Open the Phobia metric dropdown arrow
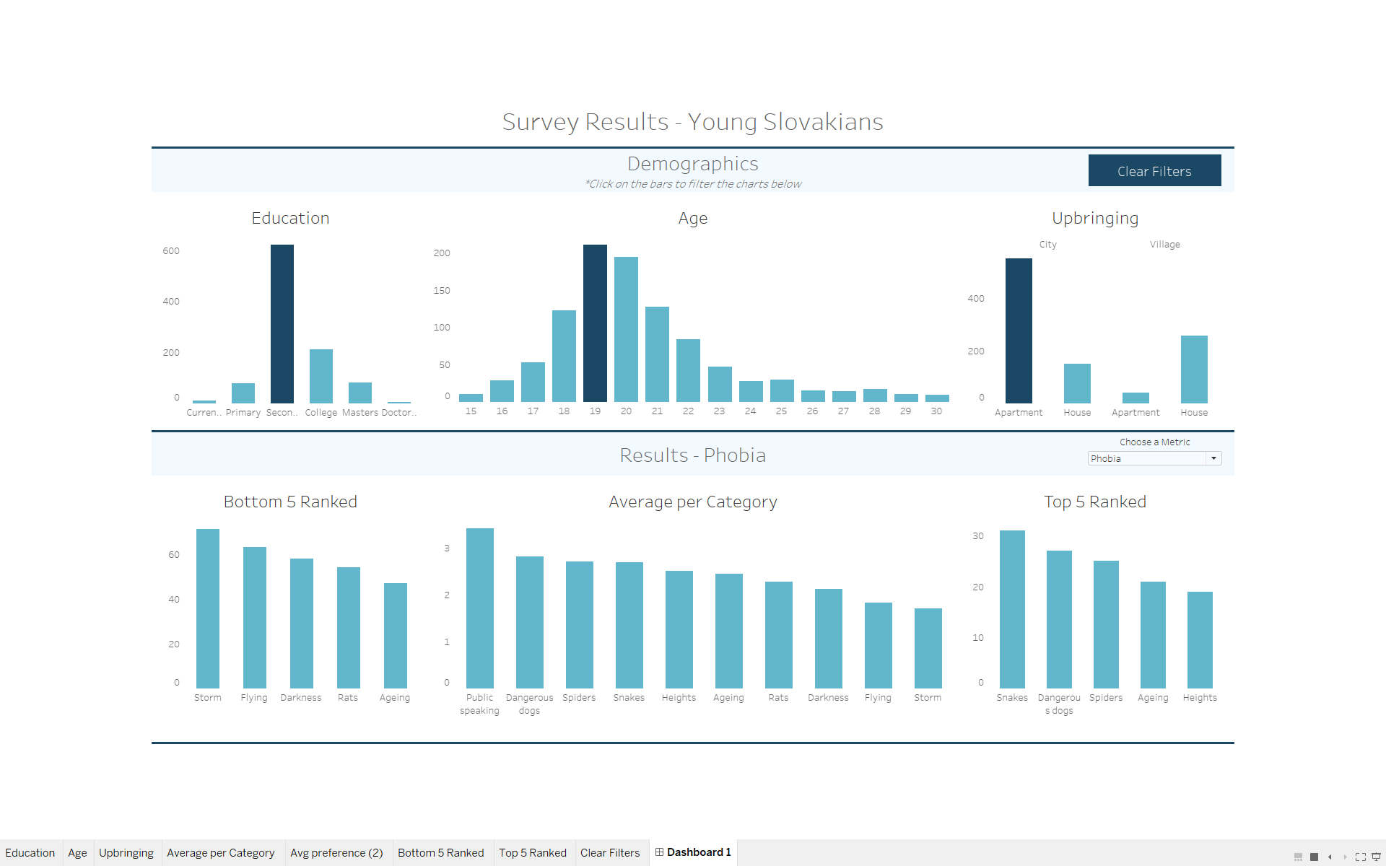The height and width of the screenshot is (866, 1386). 1213,458
